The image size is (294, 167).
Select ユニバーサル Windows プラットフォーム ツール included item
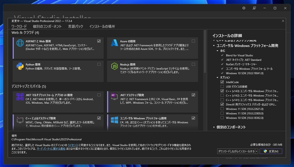(249, 68)
